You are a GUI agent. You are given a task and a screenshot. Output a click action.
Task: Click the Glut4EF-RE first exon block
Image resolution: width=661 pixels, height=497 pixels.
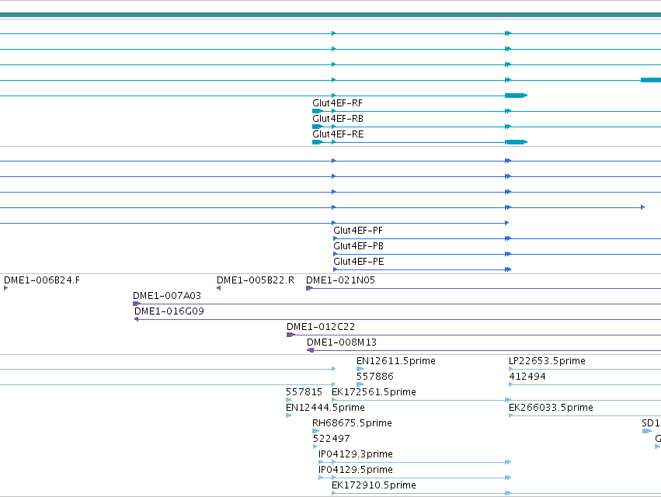tap(318, 142)
